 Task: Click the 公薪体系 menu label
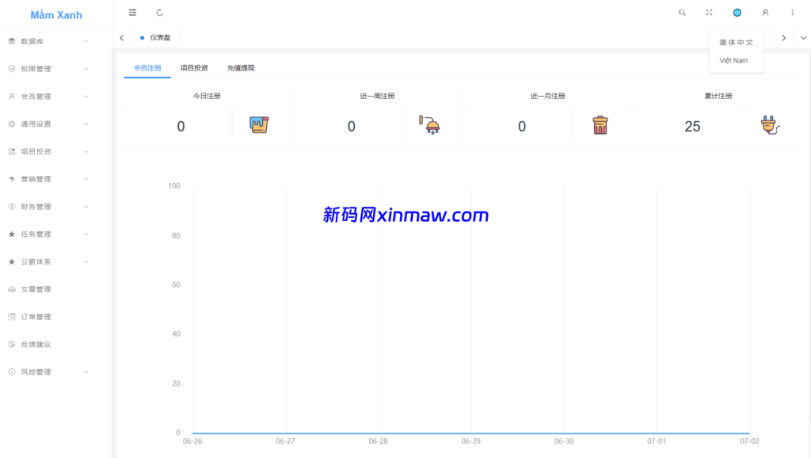[x=36, y=261]
